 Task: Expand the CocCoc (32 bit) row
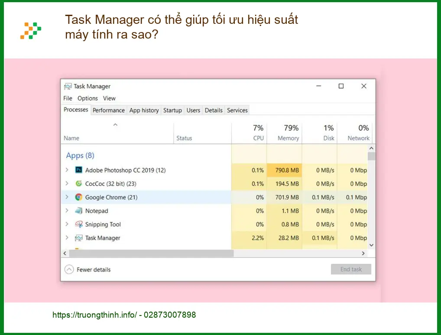67,183
